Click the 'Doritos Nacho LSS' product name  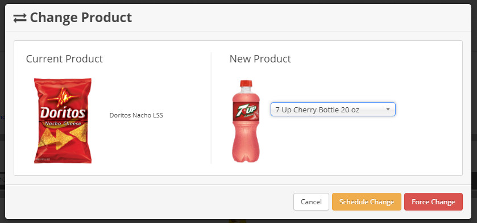tap(136, 115)
